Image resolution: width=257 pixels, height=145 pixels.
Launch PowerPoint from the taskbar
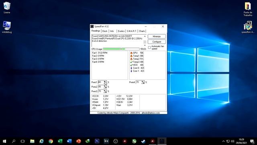(x=79, y=141)
